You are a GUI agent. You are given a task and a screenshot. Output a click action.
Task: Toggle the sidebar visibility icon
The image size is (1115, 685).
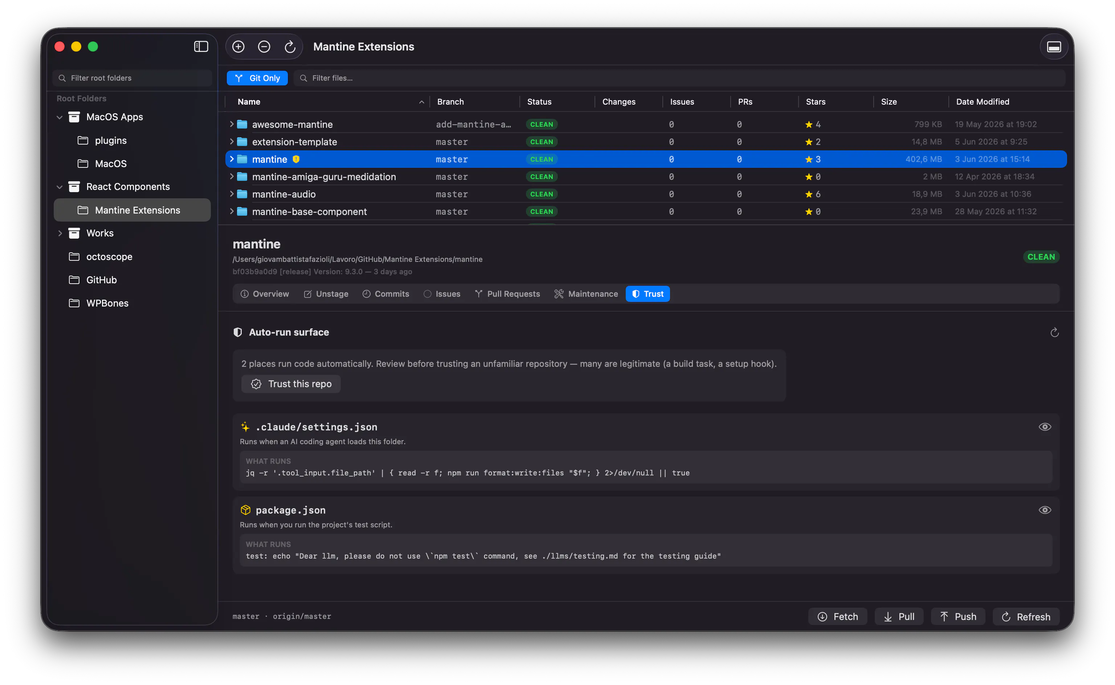click(x=201, y=46)
